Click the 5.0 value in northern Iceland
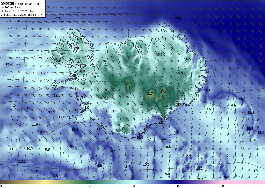The image size is (265, 188). point(128,57)
